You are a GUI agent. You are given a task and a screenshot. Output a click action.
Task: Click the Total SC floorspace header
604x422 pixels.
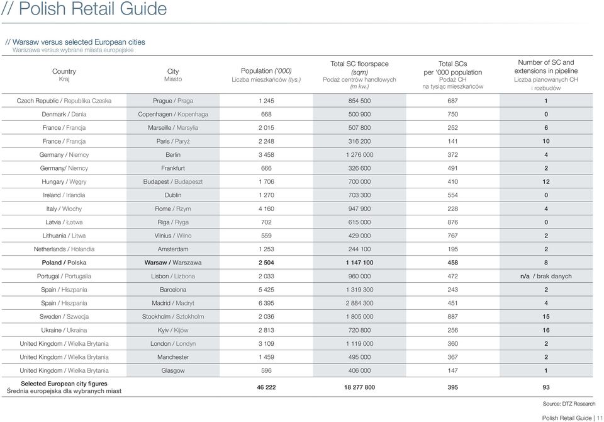359,75
